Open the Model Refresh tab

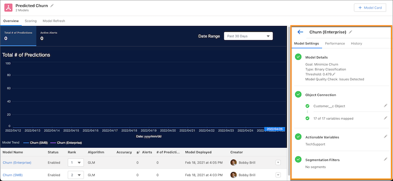(x=54, y=21)
